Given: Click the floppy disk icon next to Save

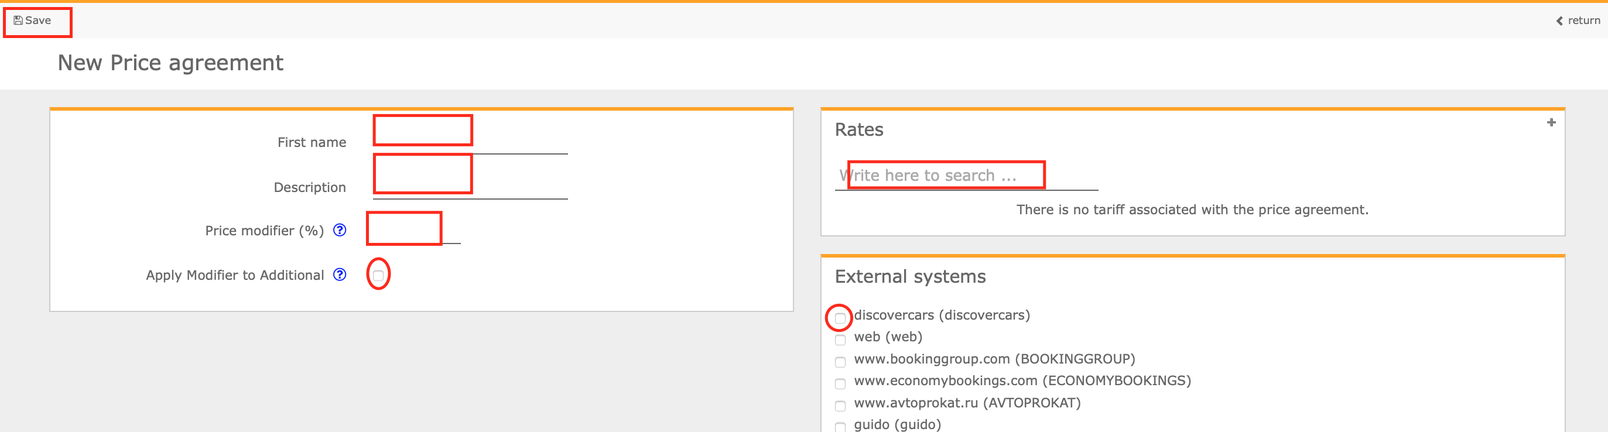Looking at the screenshot, I should pos(18,20).
